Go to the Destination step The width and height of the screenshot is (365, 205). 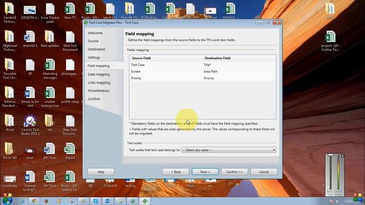point(96,50)
